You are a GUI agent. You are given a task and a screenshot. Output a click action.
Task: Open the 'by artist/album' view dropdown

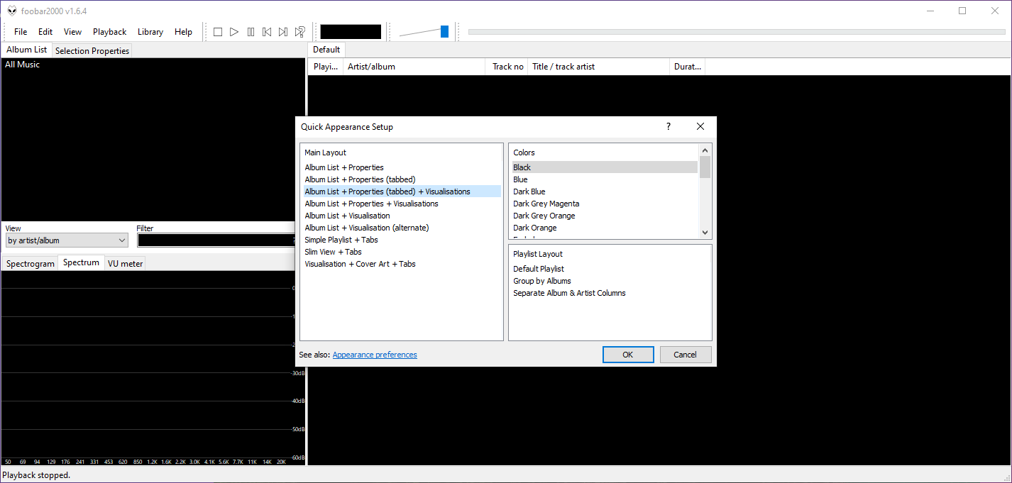[x=66, y=240]
